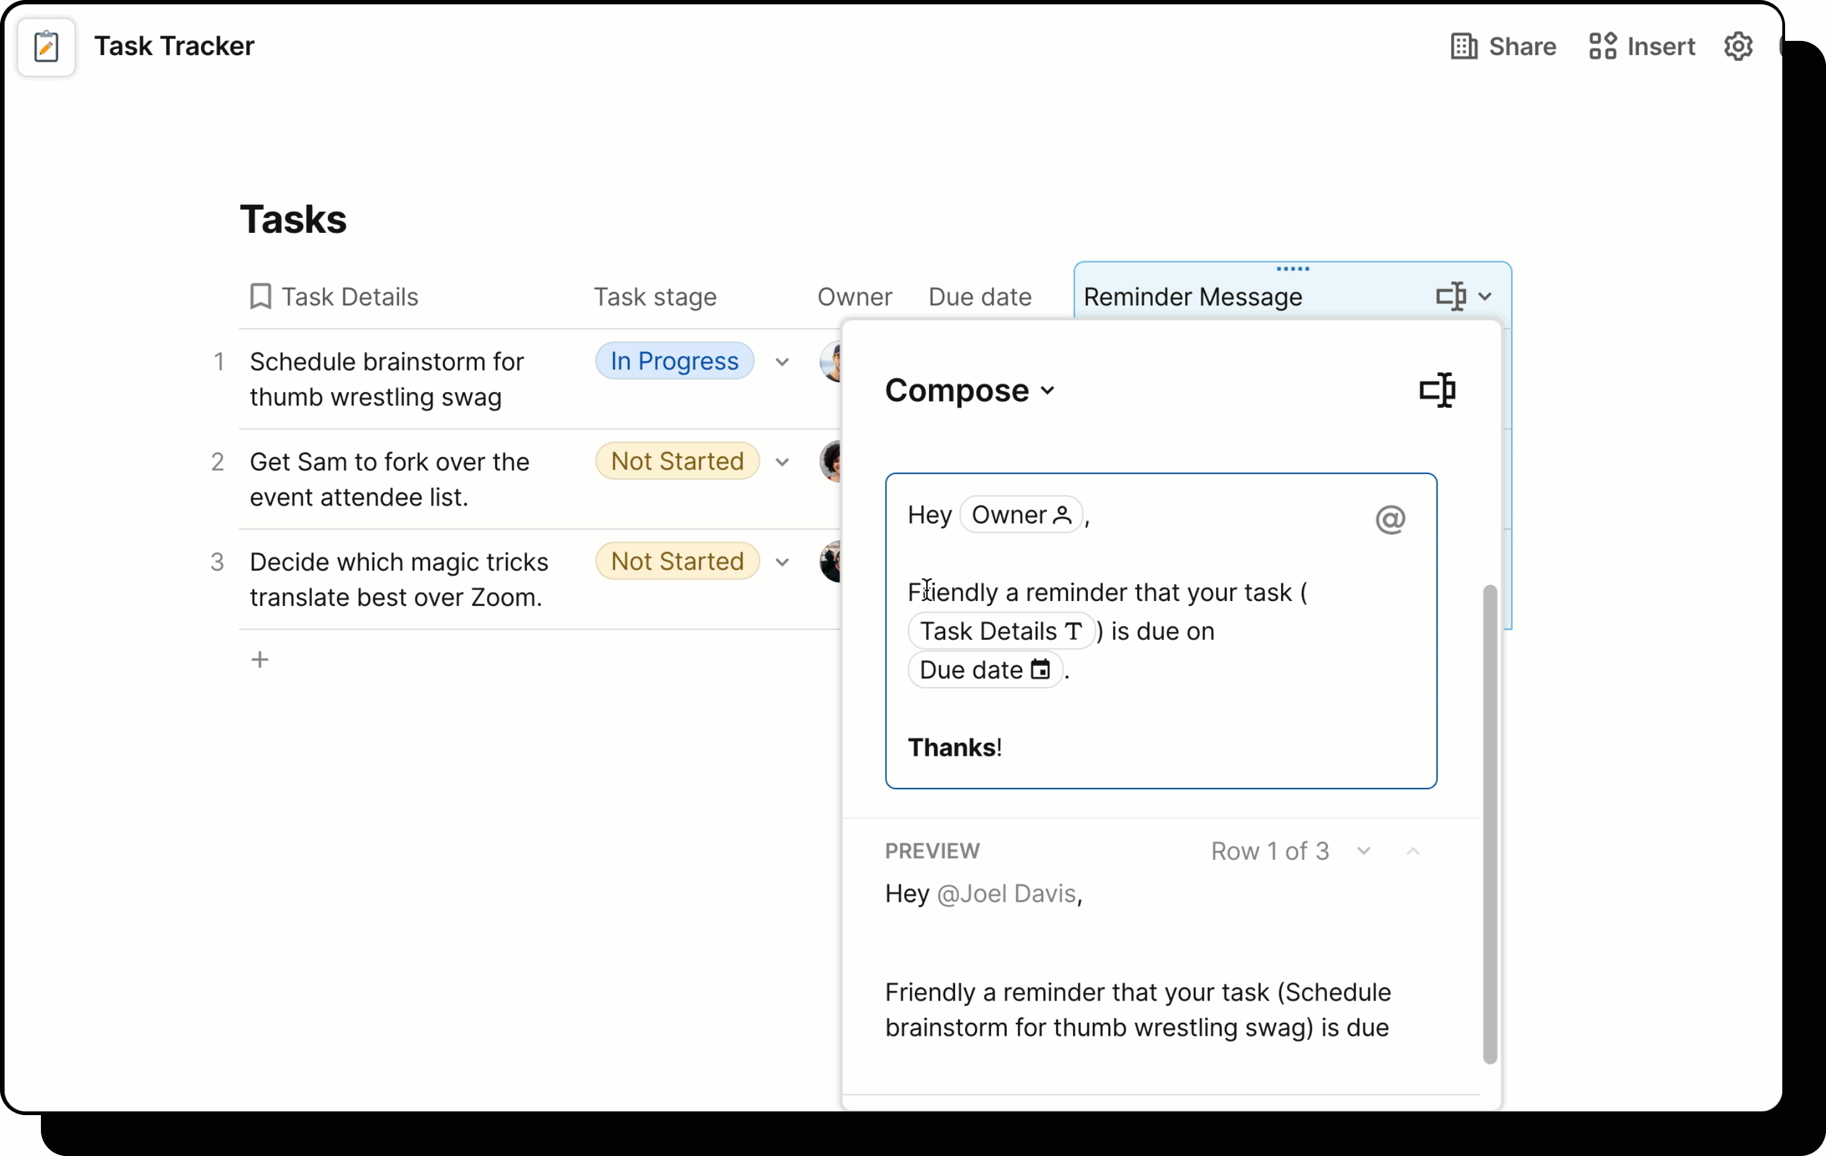Screen dimensions: 1826x1156
Task: Click the Owner chip in compose message
Action: (1020, 515)
